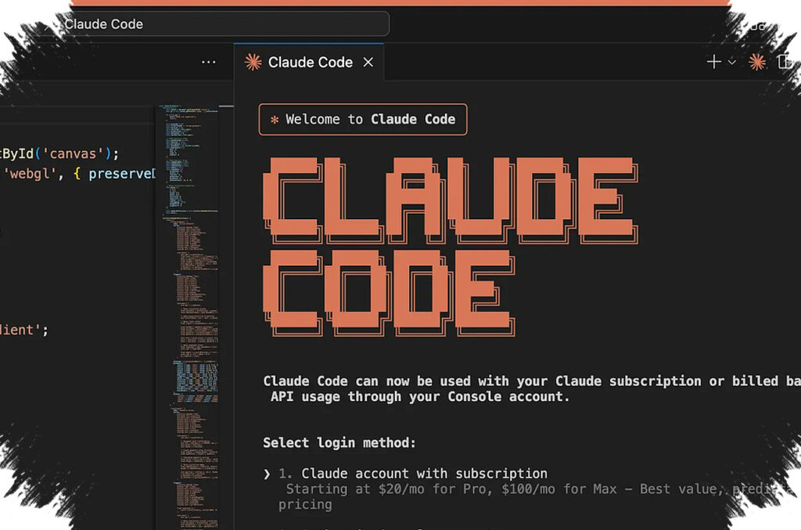Open the three-dots more actions menu
801x530 pixels.
coord(208,63)
